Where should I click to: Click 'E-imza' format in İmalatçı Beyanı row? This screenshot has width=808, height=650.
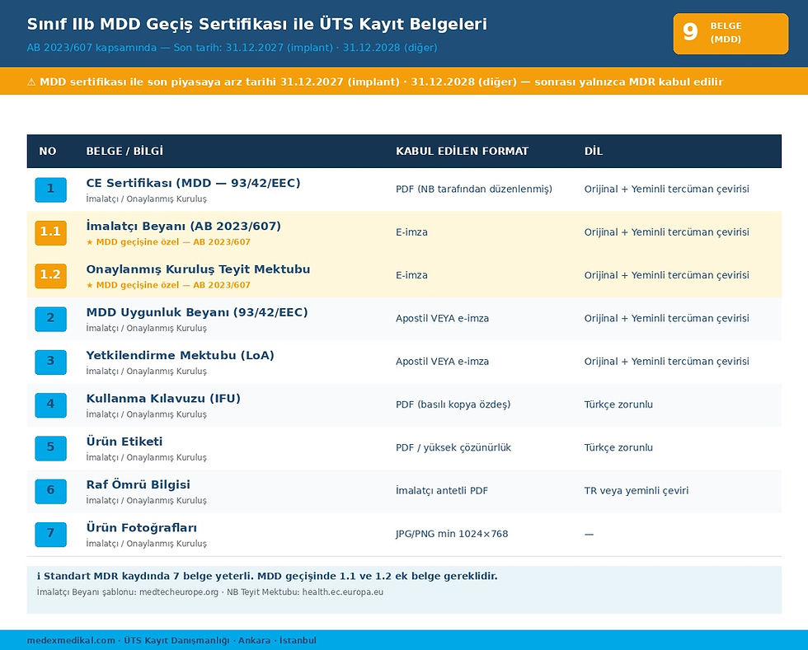coord(411,232)
